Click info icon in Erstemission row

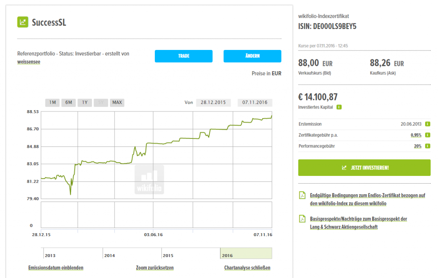[427, 124]
